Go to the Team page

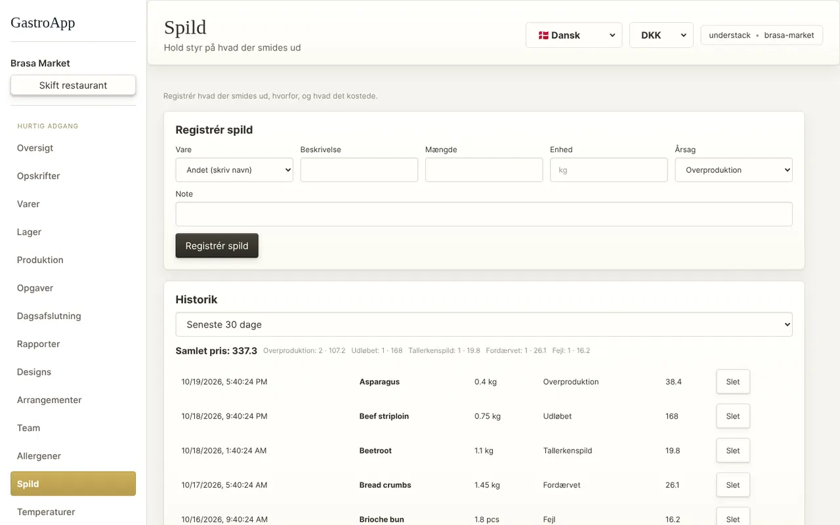[x=73, y=428]
